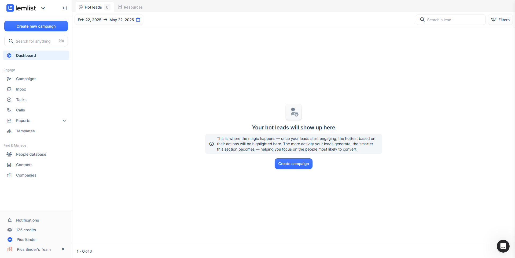Screen dimensions: 515x258
Task: Open the Companies page
Action: click(x=26, y=175)
